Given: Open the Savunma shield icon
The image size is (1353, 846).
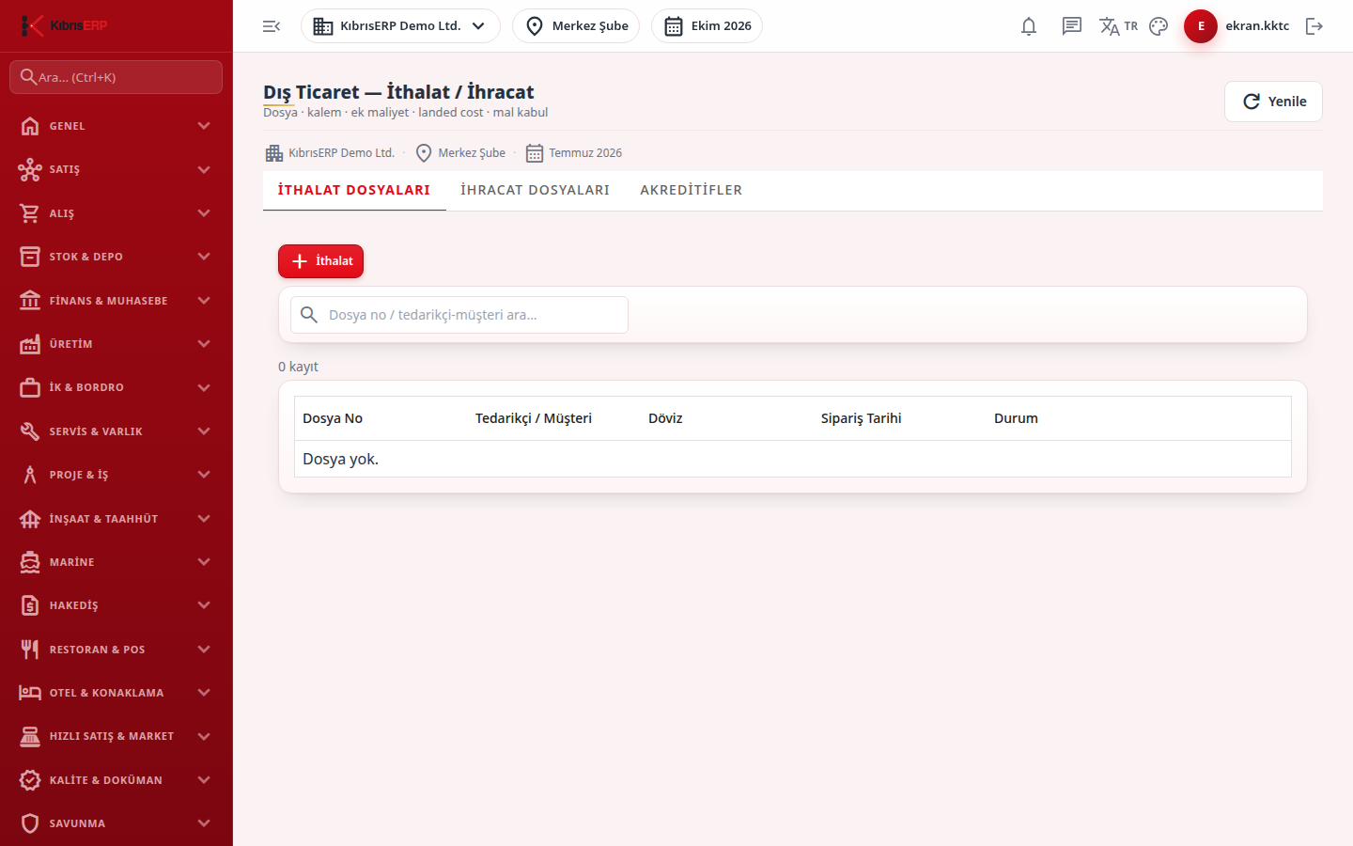Looking at the screenshot, I should click(x=30, y=823).
